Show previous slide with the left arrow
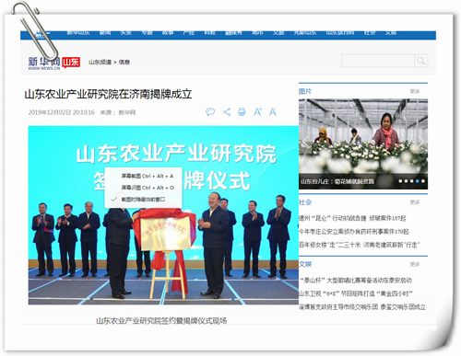 point(305,142)
